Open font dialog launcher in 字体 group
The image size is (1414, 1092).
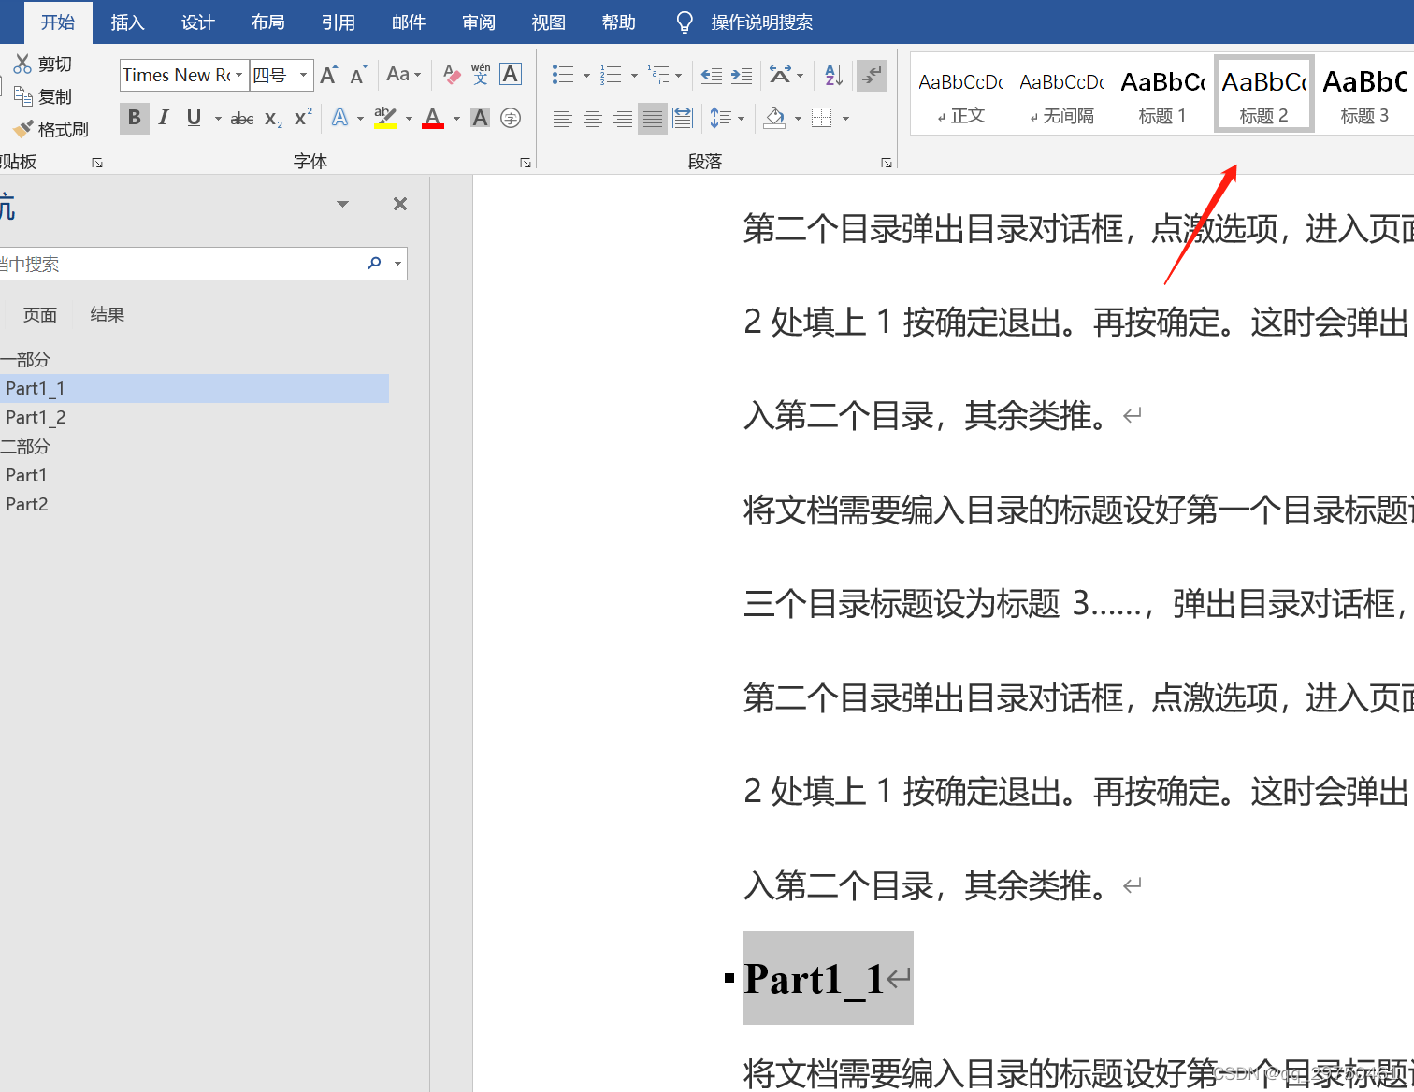coord(526,163)
